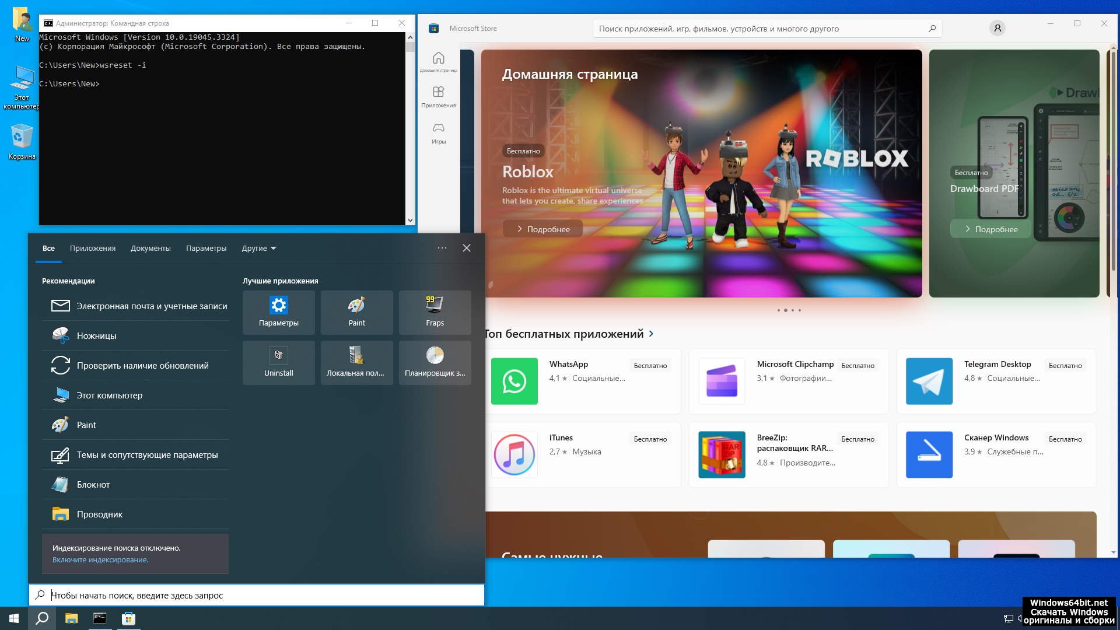Switch to Приложения search tab

(x=93, y=248)
